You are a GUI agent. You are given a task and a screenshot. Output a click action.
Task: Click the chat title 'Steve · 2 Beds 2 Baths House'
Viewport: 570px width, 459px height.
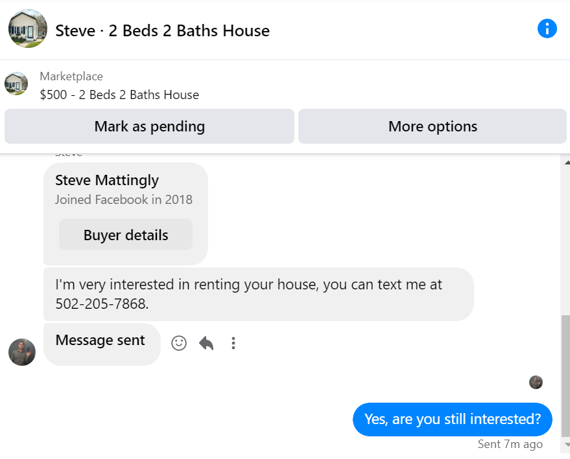162,30
